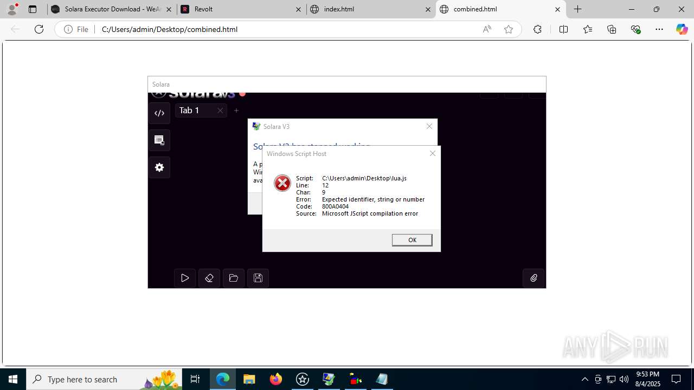The width and height of the screenshot is (694, 390).
Task: Toggle read aloud in address bar
Action: 487,29
